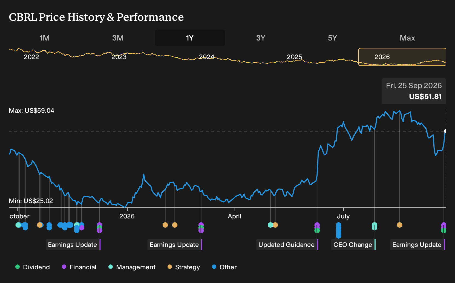Toggle the Other legend filter
The width and height of the screenshot is (455, 283).
(x=224, y=267)
